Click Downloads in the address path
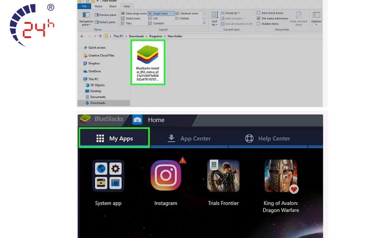The width and height of the screenshot is (381, 238). [136, 36]
